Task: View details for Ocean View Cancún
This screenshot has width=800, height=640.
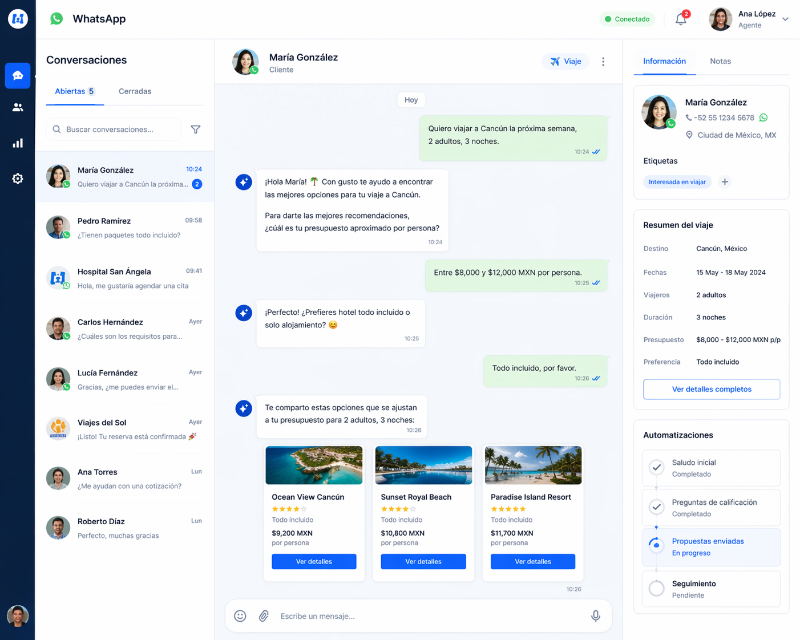Action: pos(314,562)
